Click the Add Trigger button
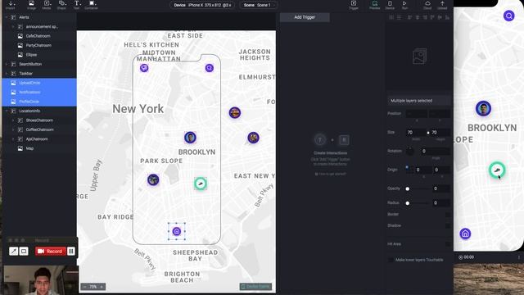The width and height of the screenshot is (524, 295). point(305,17)
